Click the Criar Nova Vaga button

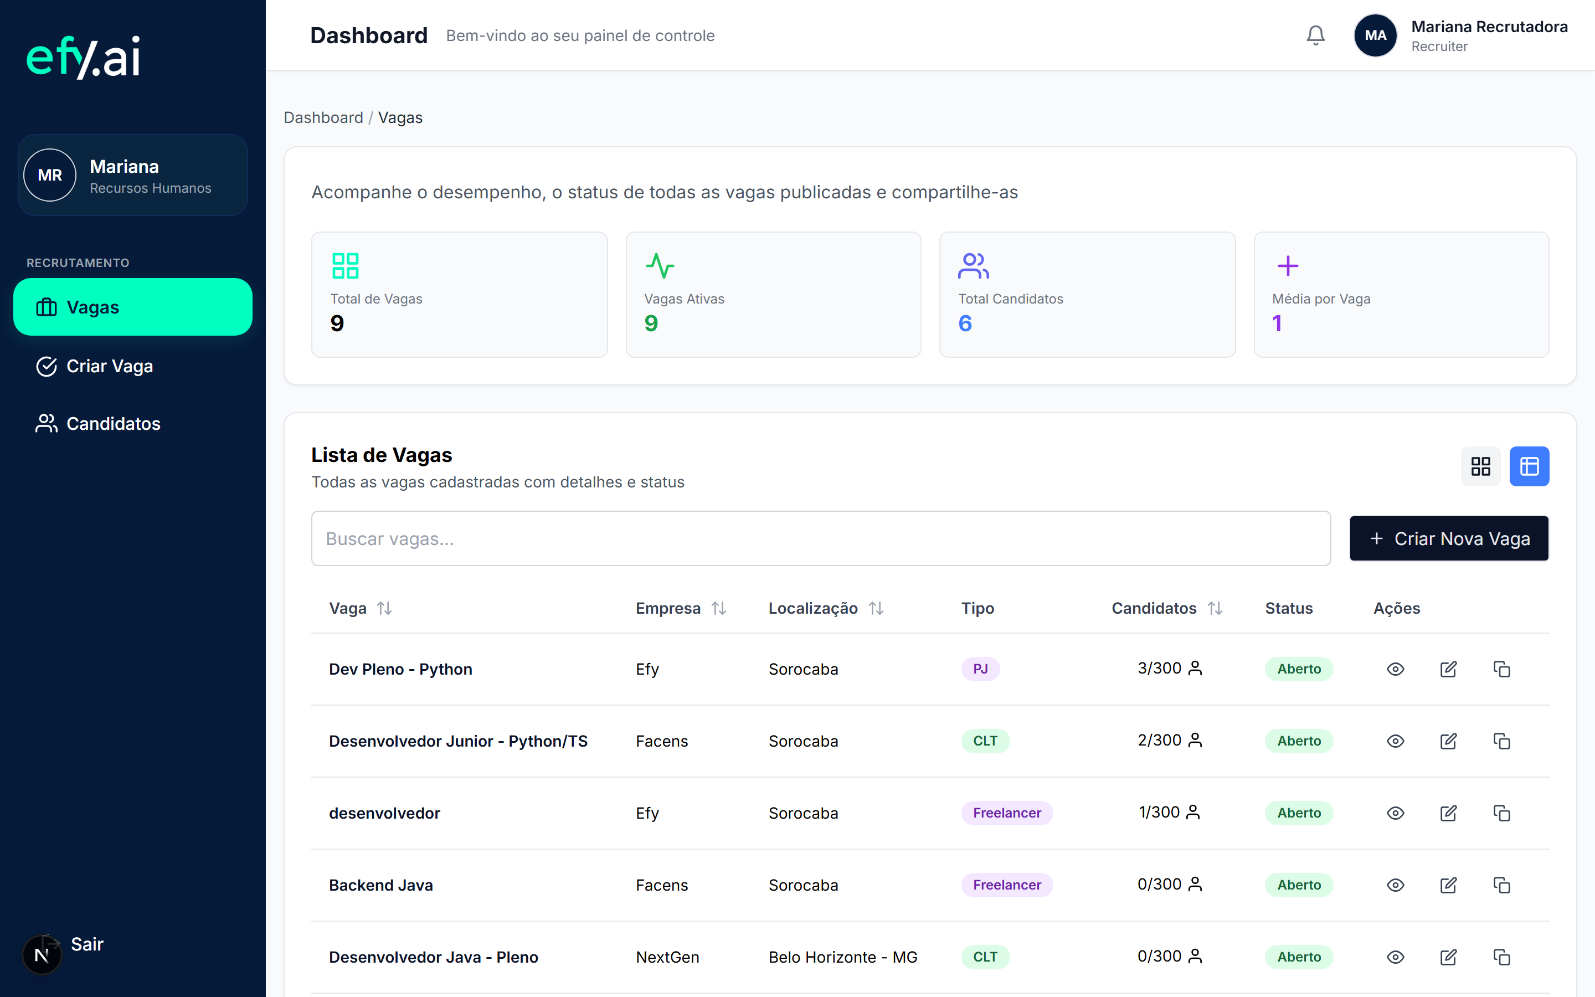coord(1449,539)
